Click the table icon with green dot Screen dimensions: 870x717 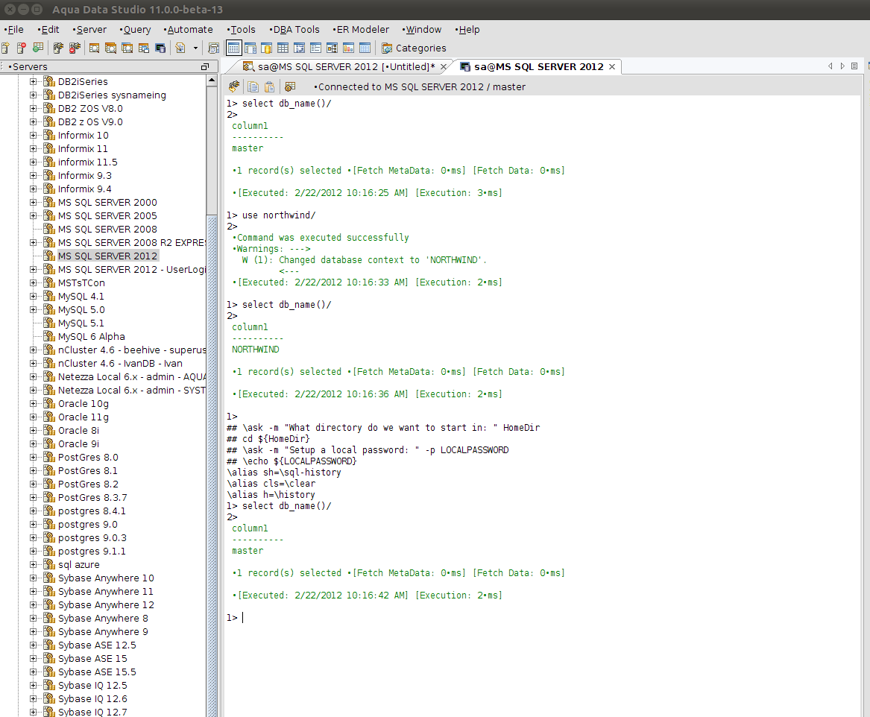[38, 48]
